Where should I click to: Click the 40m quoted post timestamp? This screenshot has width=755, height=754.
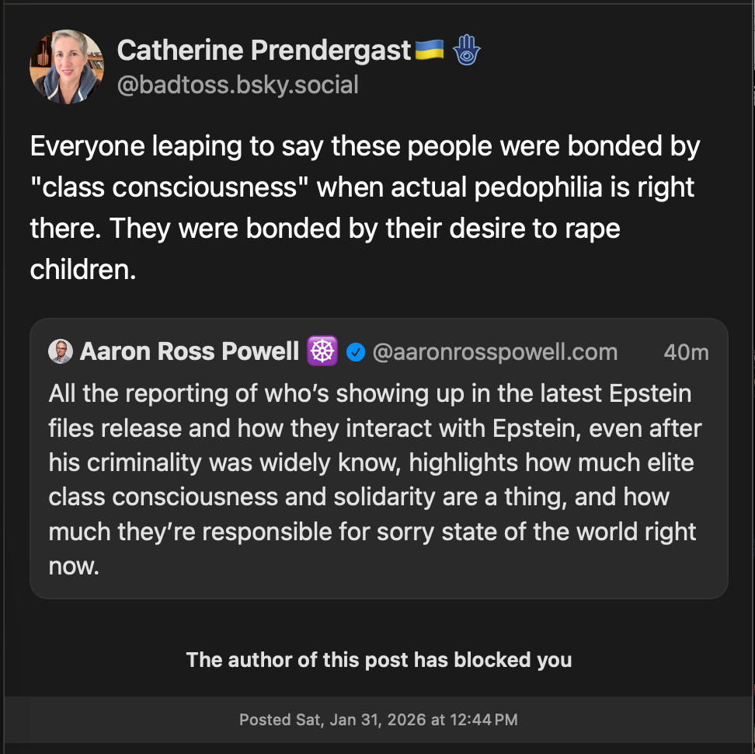coord(686,352)
